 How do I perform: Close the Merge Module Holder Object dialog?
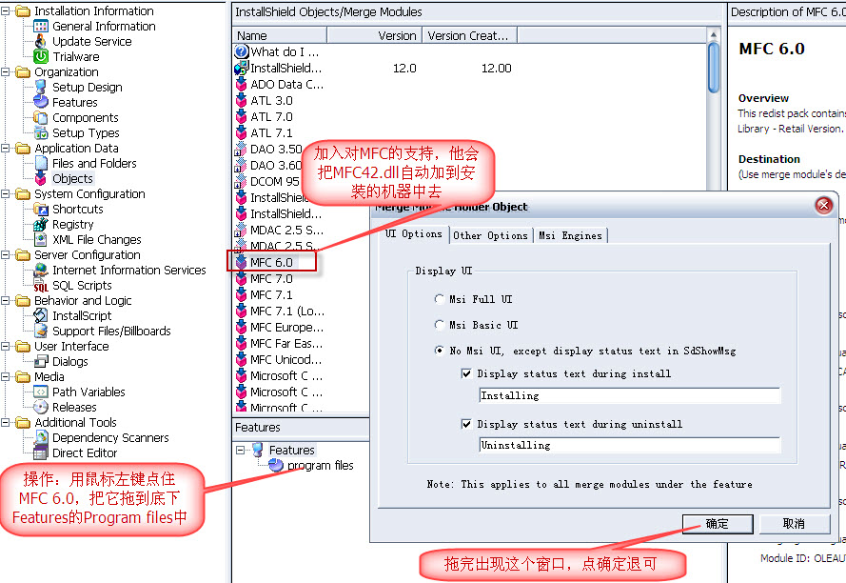pos(824,206)
